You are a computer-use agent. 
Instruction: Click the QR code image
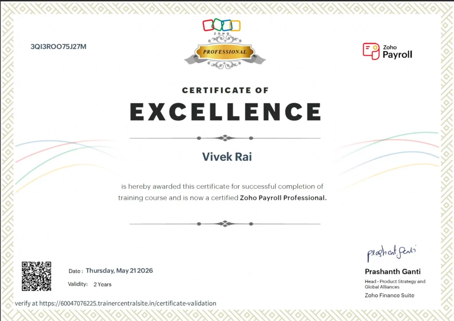click(x=36, y=276)
